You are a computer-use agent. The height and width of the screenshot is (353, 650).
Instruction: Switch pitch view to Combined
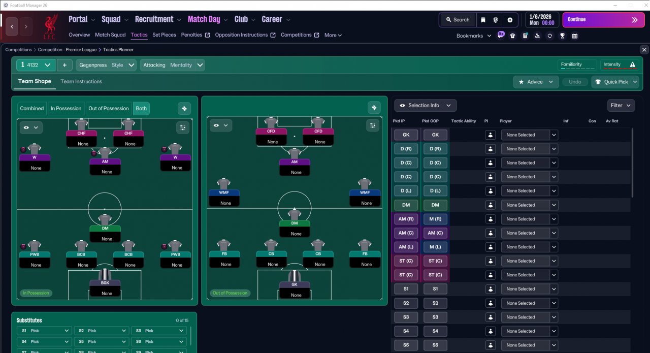[x=32, y=108]
